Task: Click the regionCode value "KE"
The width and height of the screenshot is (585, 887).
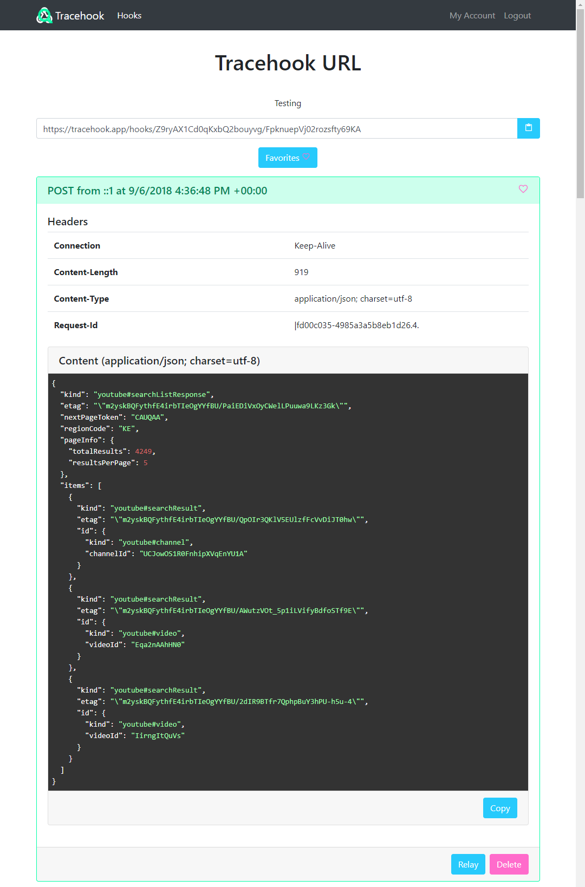Action: 127,429
